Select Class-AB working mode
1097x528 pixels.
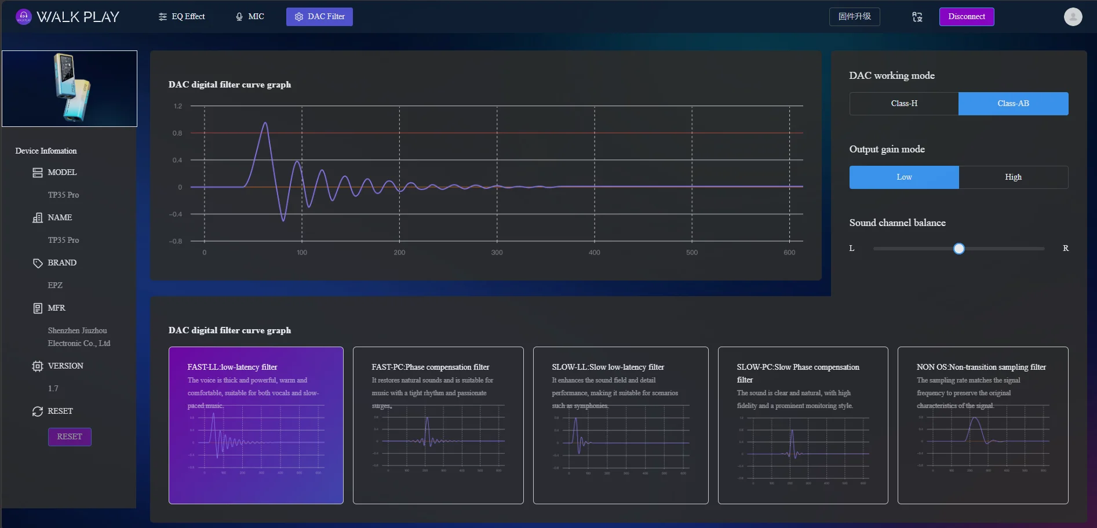pos(1014,104)
